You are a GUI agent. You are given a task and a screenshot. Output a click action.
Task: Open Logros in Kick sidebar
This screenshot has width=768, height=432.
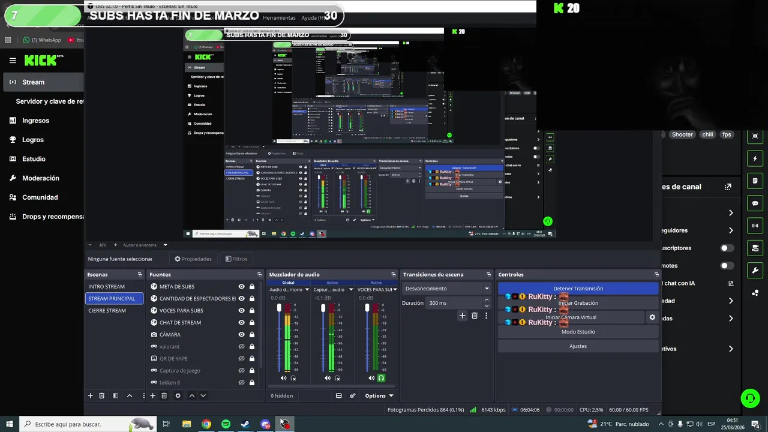[32, 140]
